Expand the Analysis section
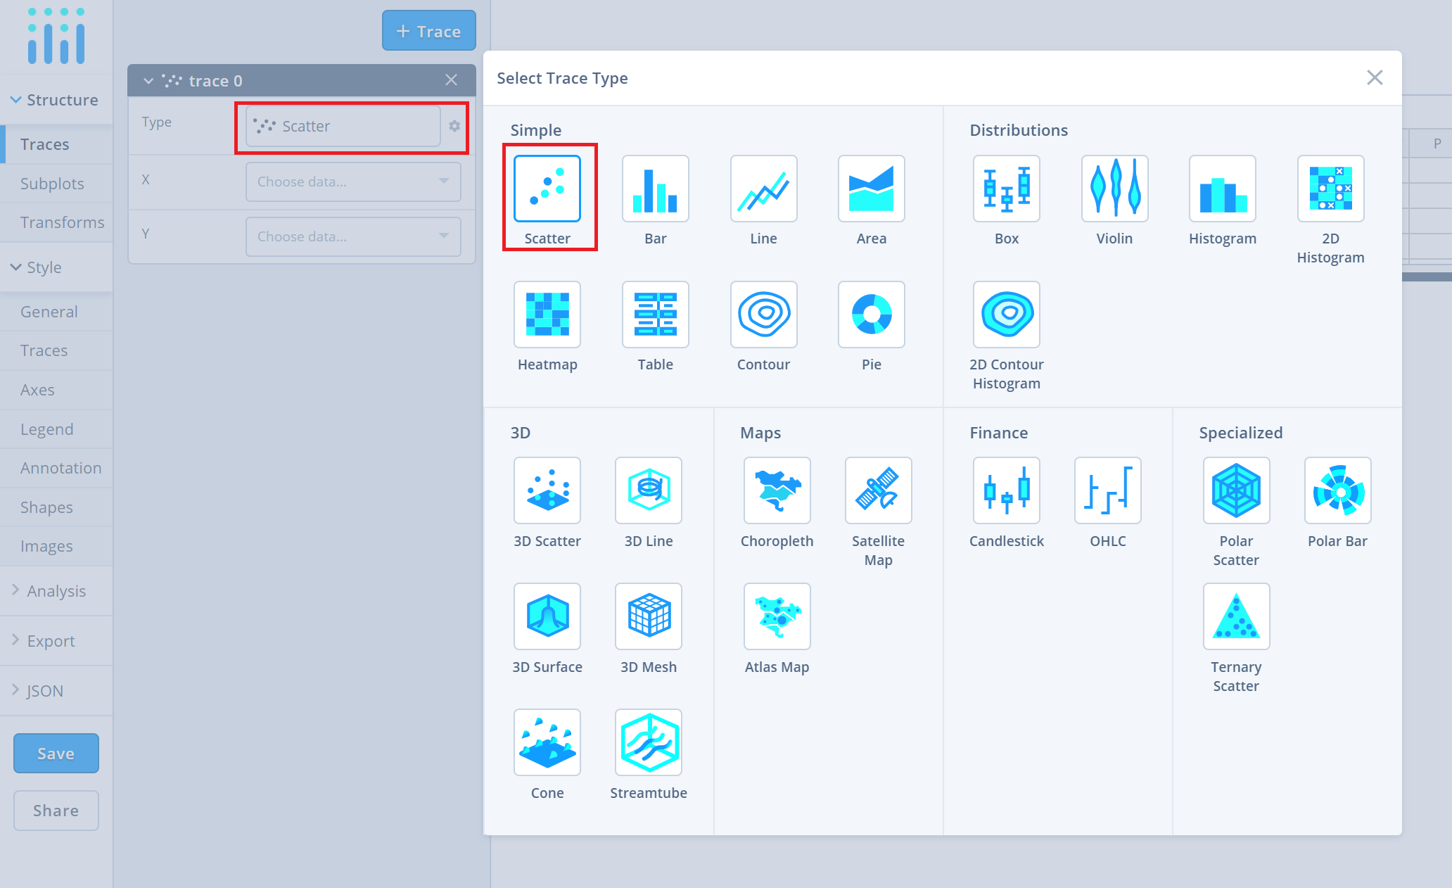 56,591
